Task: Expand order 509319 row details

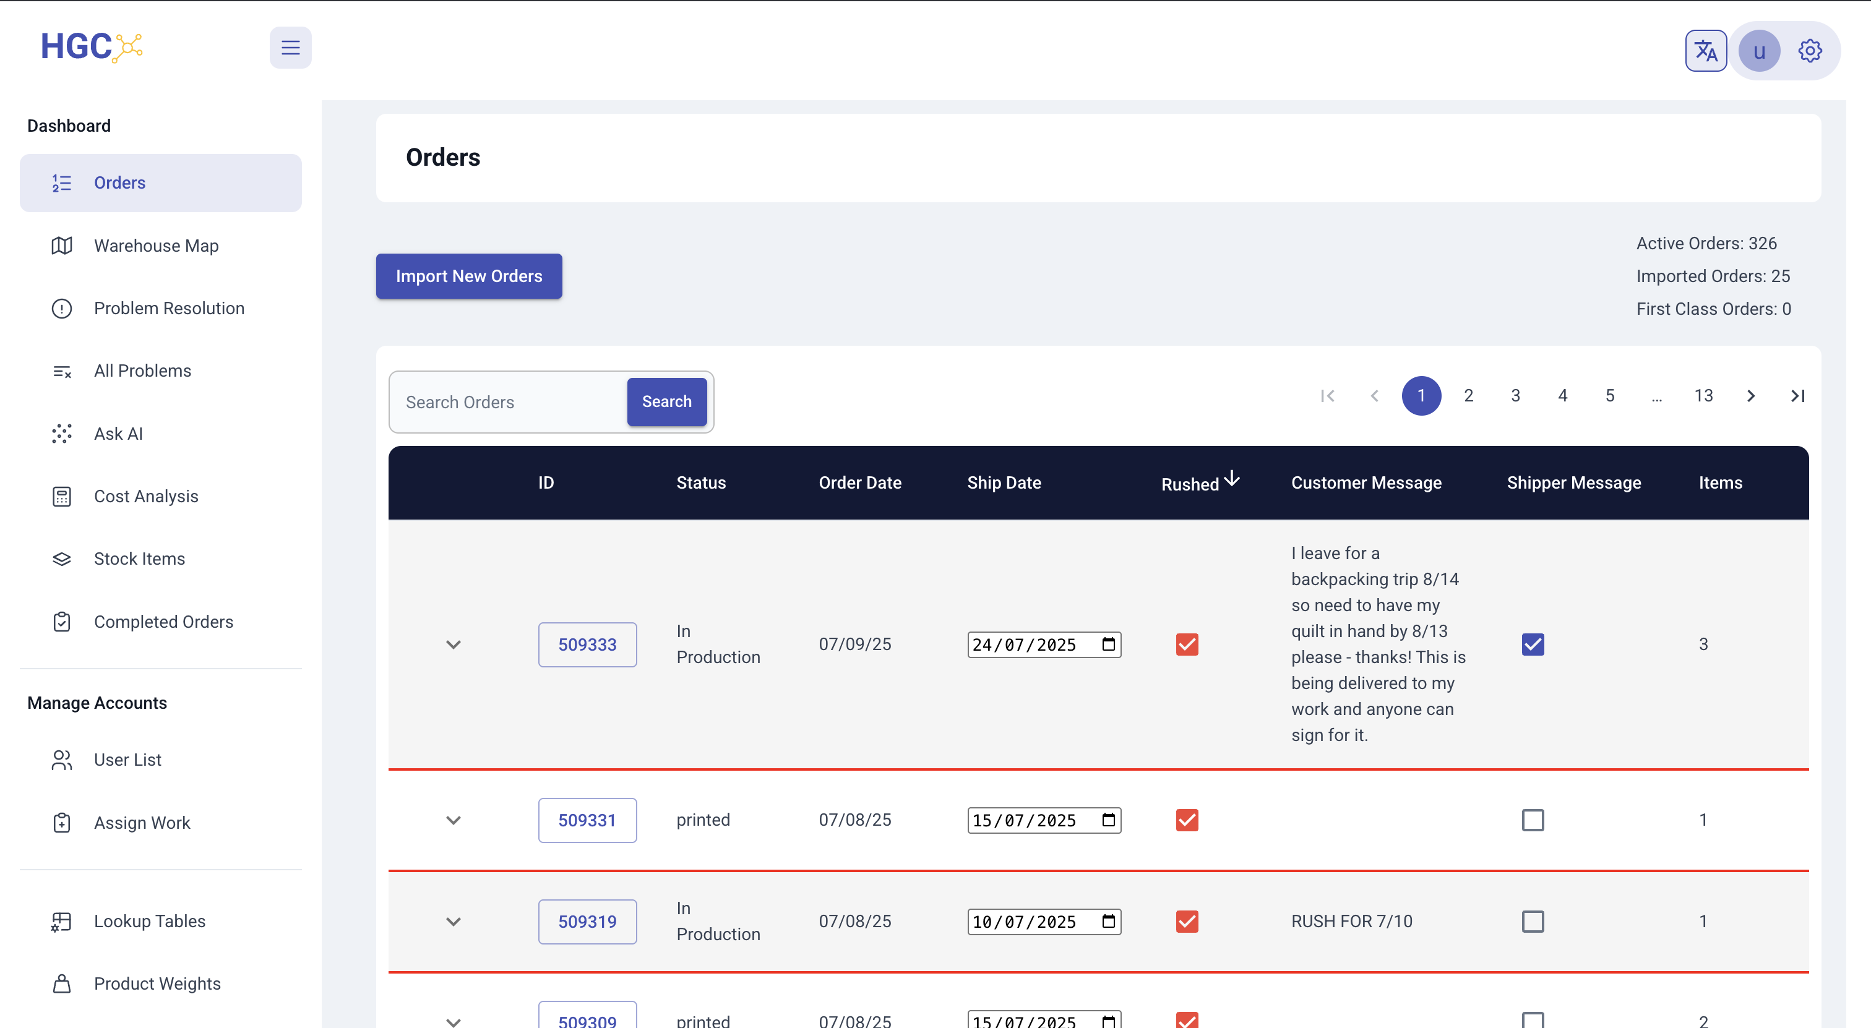Action: pyautogui.click(x=454, y=922)
